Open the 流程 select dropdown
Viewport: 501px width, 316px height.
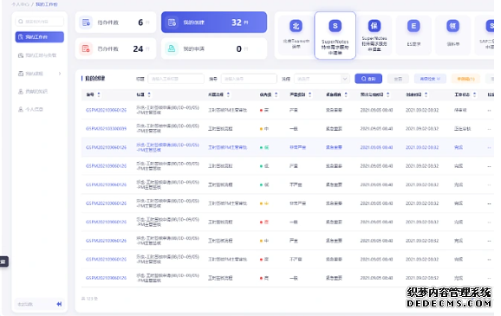point(322,79)
